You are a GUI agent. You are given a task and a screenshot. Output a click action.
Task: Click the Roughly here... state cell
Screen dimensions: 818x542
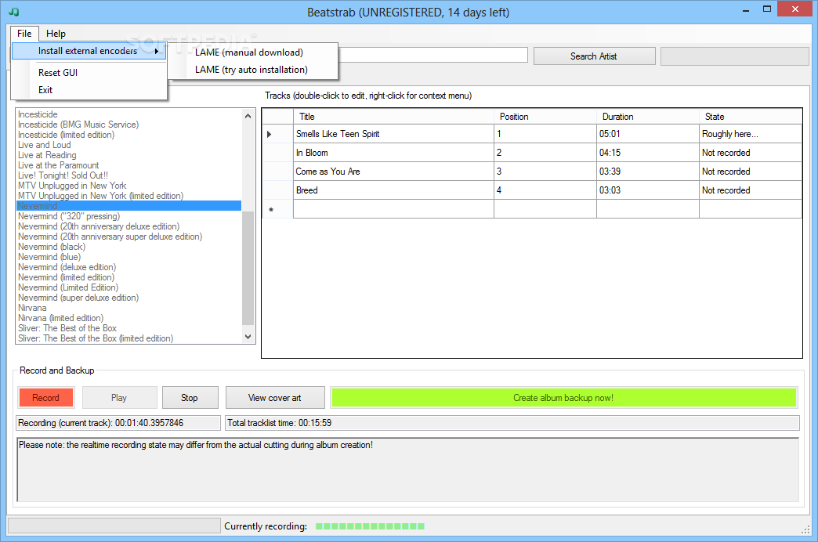750,134
